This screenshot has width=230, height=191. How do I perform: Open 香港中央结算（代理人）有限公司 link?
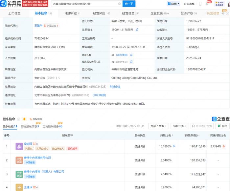coord(44,172)
